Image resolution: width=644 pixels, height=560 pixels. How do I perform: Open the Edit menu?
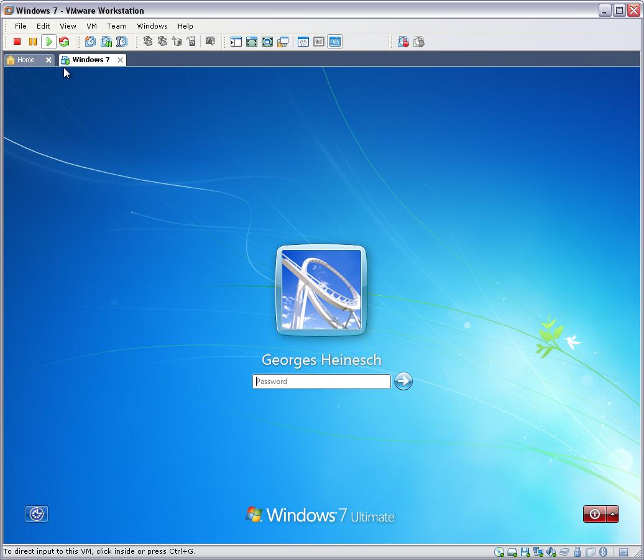(43, 26)
